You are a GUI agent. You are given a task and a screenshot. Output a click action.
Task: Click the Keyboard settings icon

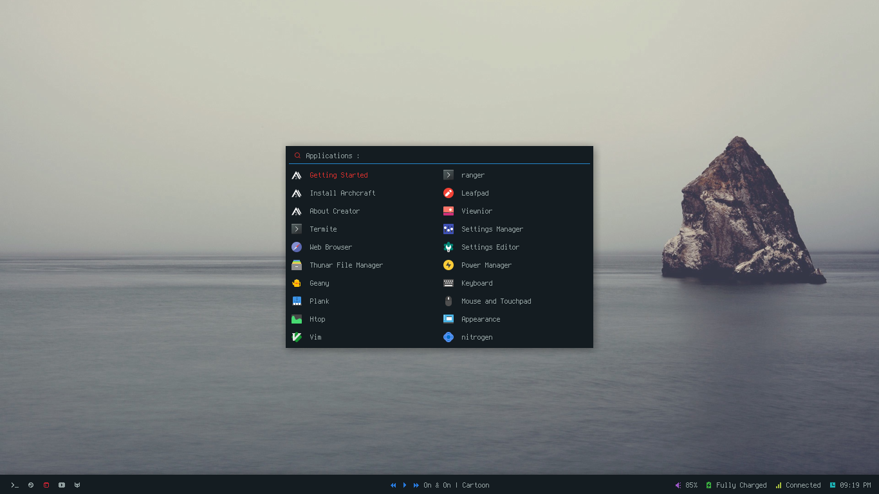pyautogui.click(x=449, y=283)
